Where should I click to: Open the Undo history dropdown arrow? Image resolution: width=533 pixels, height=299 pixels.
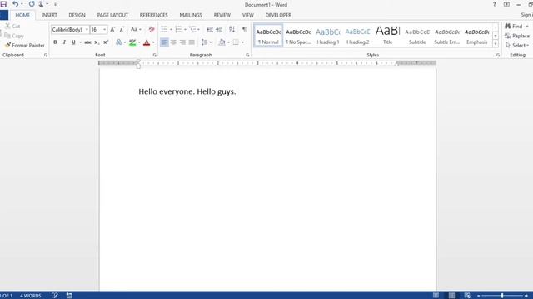(22, 4)
